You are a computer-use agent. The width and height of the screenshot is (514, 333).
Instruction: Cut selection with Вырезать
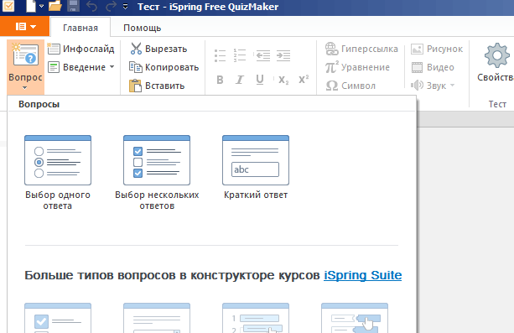pyautogui.click(x=159, y=49)
